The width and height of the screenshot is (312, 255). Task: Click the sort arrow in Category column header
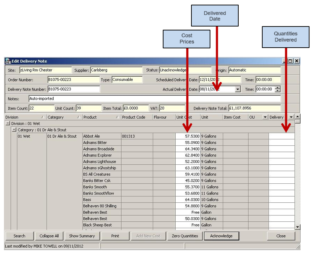(x=78, y=117)
